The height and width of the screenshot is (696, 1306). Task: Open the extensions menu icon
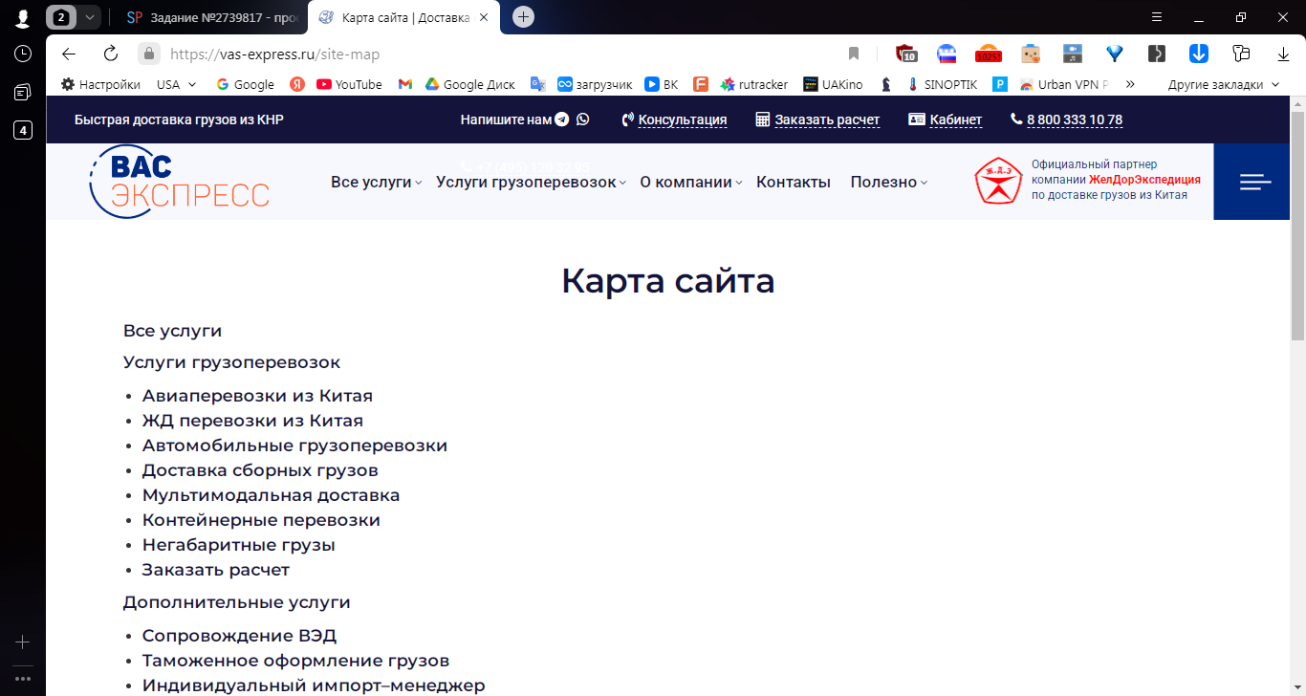pos(1242,54)
